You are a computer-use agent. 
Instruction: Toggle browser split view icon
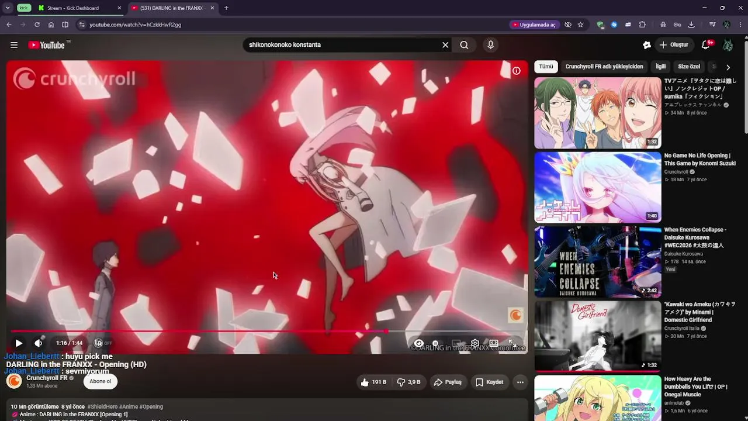pyautogui.click(x=65, y=25)
